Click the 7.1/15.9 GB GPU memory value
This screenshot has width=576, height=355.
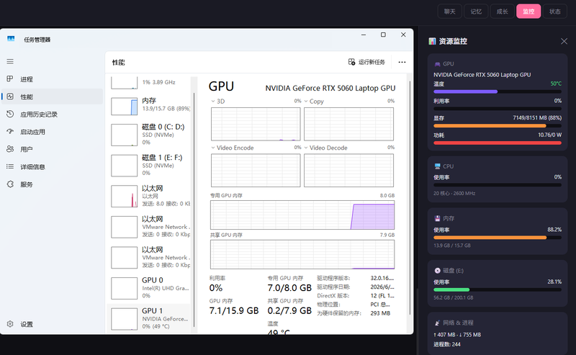coord(234,311)
